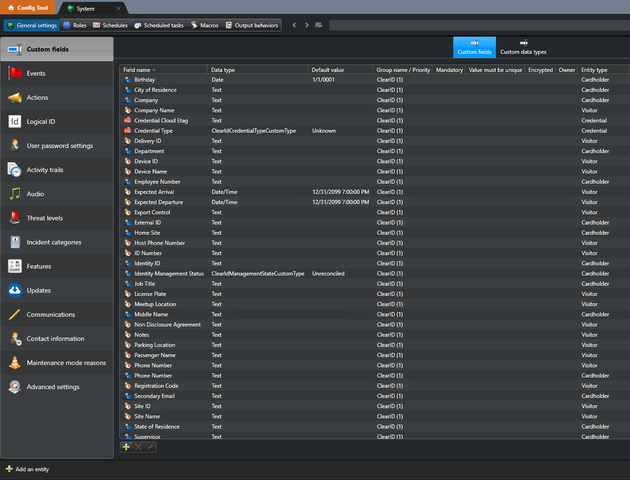Switch to the Custom data types tab
This screenshot has height=480, width=630.
pyautogui.click(x=523, y=47)
